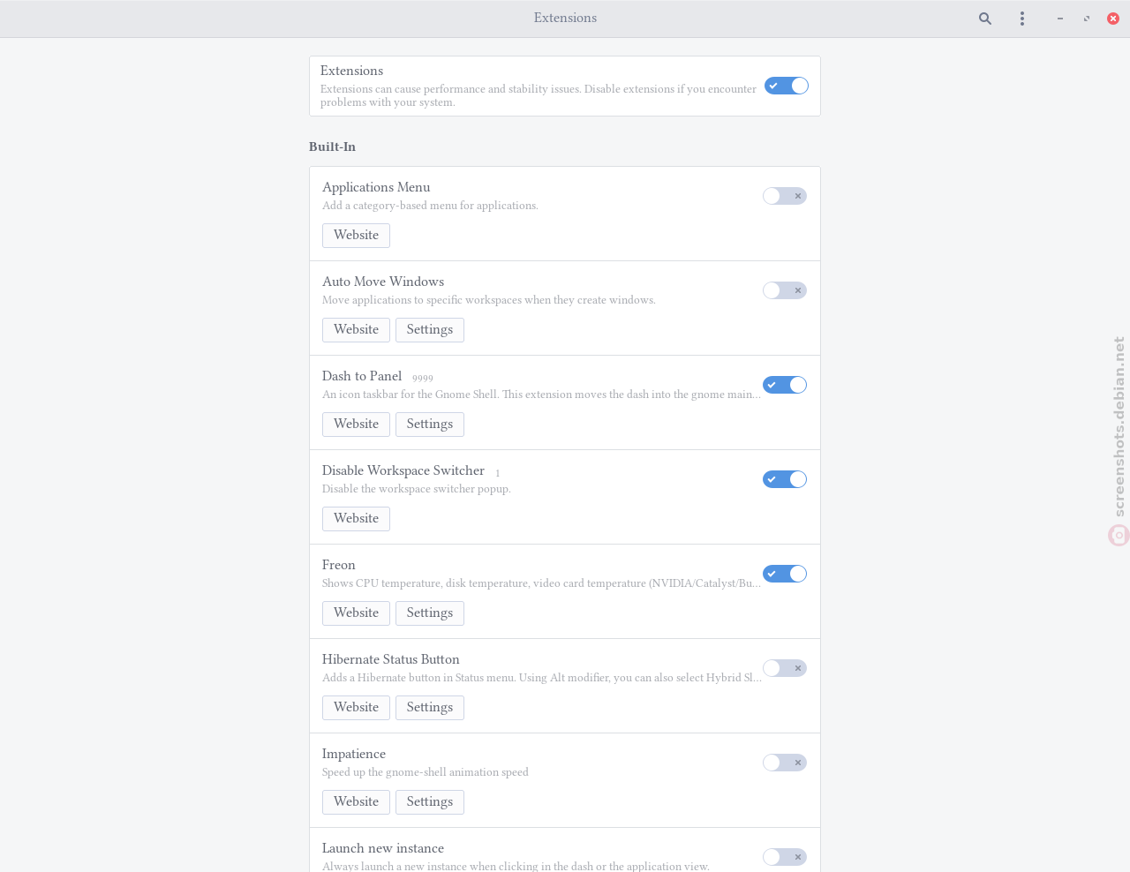Enable the Hibernate Status Button extension
Image resolution: width=1130 pixels, height=872 pixels.
[785, 668]
